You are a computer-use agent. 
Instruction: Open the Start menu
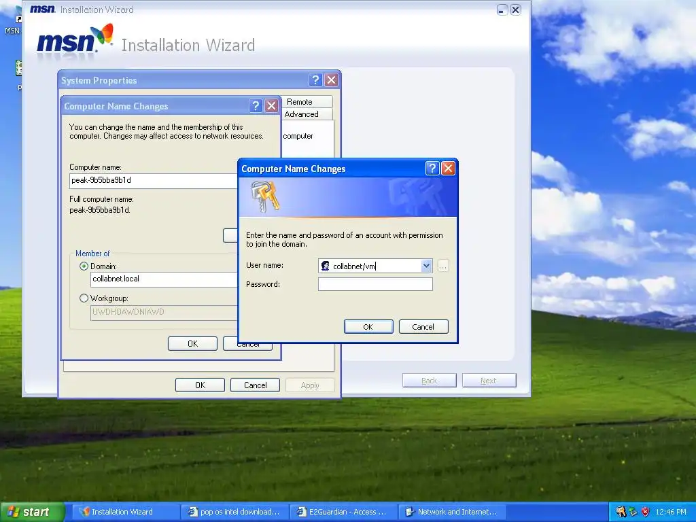pyautogui.click(x=32, y=512)
